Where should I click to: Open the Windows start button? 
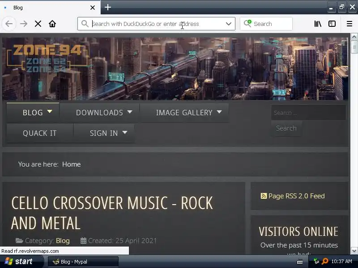[x=21, y=261]
